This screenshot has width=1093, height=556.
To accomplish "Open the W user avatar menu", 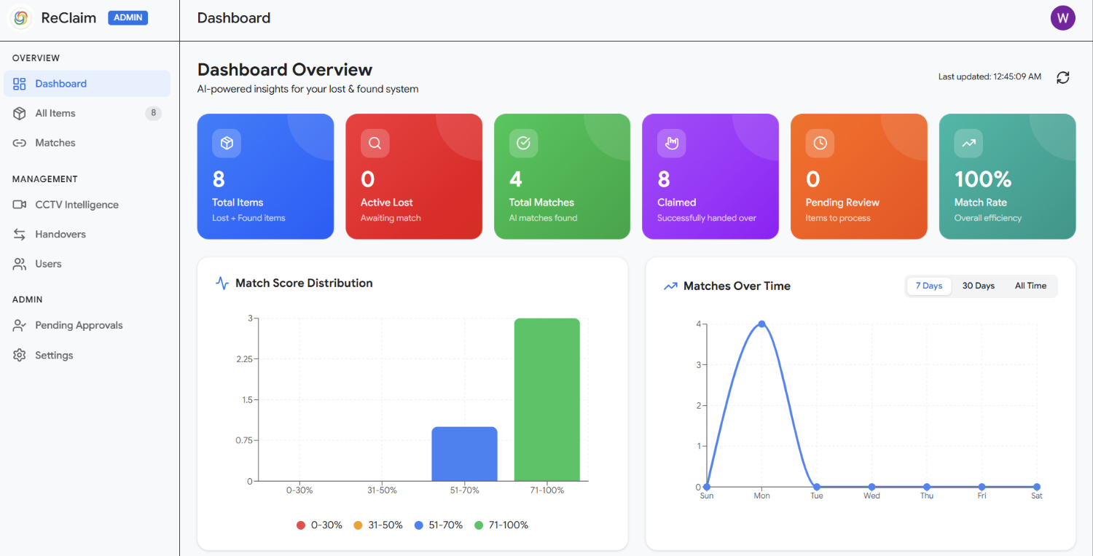I will point(1062,18).
